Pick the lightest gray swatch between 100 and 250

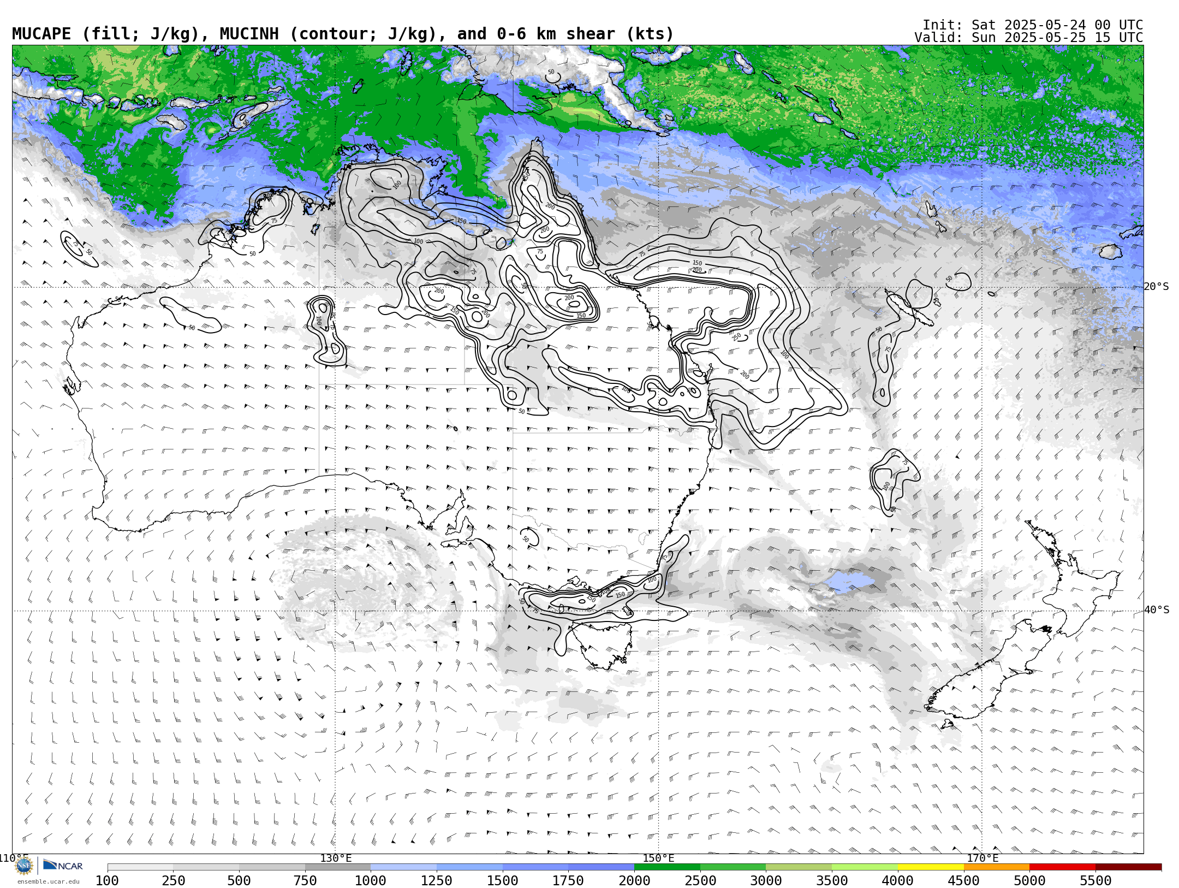tap(140, 867)
